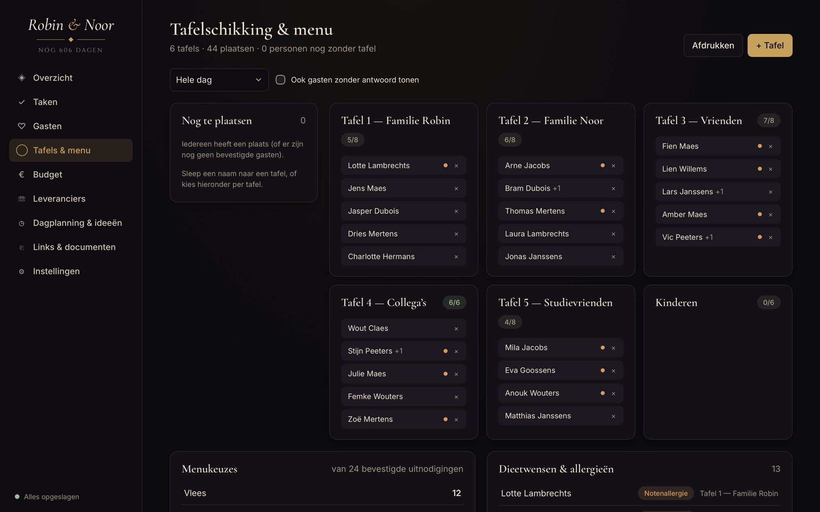Enable showing guests without reply
Screen dimensions: 820x512
click(280, 79)
